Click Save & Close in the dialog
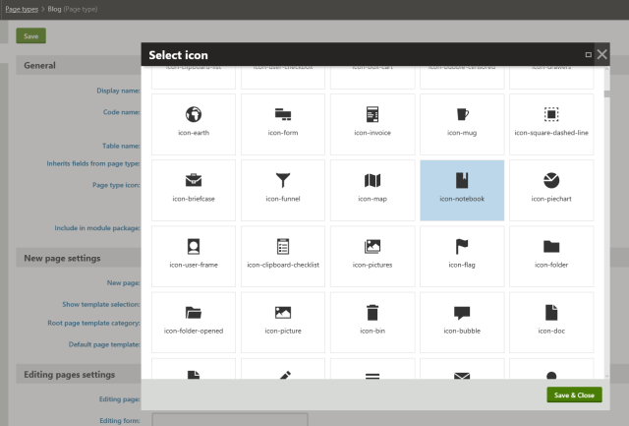The height and width of the screenshot is (426, 629). click(x=574, y=395)
